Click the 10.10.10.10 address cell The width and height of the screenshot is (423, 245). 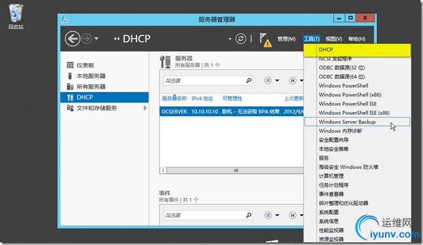(x=204, y=112)
